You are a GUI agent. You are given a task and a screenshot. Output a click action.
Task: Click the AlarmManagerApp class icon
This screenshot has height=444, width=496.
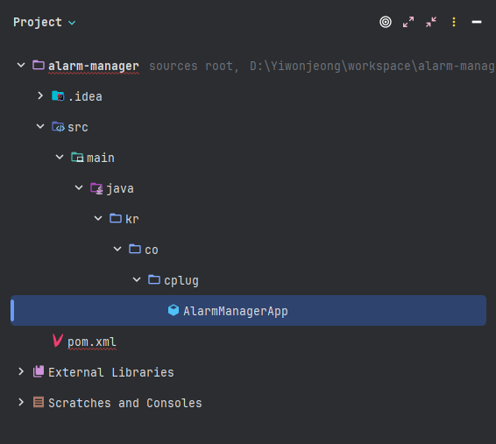[x=174, y=310]
